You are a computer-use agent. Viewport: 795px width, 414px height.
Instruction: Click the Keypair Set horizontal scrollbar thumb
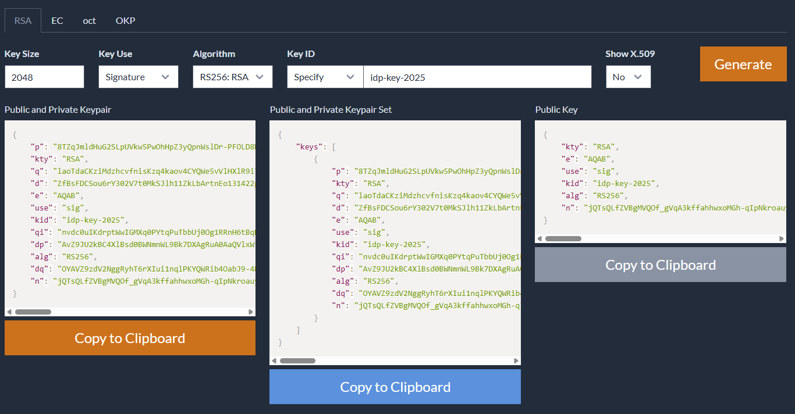point(298,361)
